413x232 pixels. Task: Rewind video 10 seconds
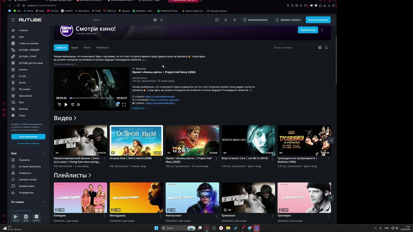(59, 104)
